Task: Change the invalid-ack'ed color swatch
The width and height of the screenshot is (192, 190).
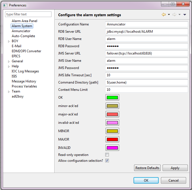Action: [x=112, y=122]
